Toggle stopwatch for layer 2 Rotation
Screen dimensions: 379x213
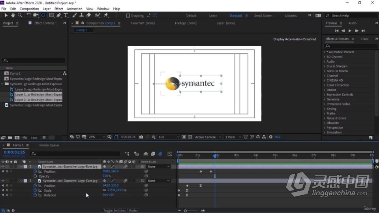pyautogui.click(x=35, y=195)
